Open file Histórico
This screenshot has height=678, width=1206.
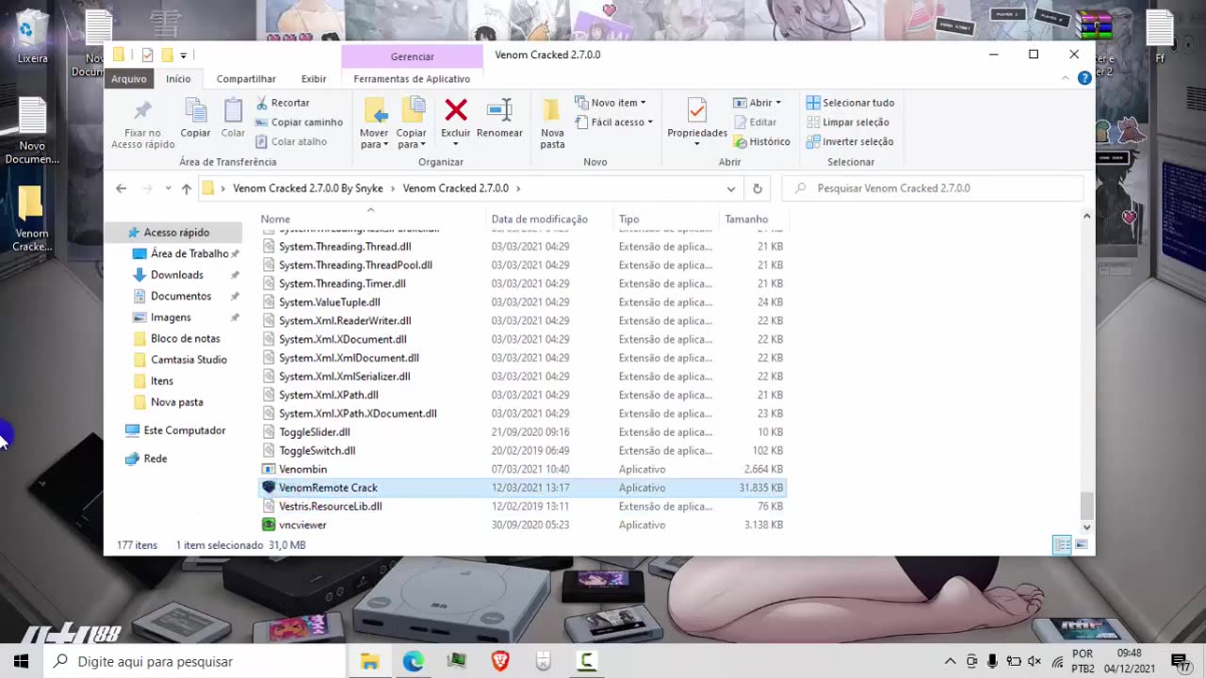tap(761, 141)
